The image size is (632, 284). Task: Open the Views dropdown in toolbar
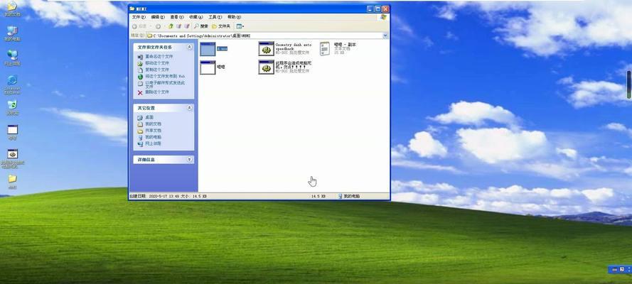(x=240, y=26)
